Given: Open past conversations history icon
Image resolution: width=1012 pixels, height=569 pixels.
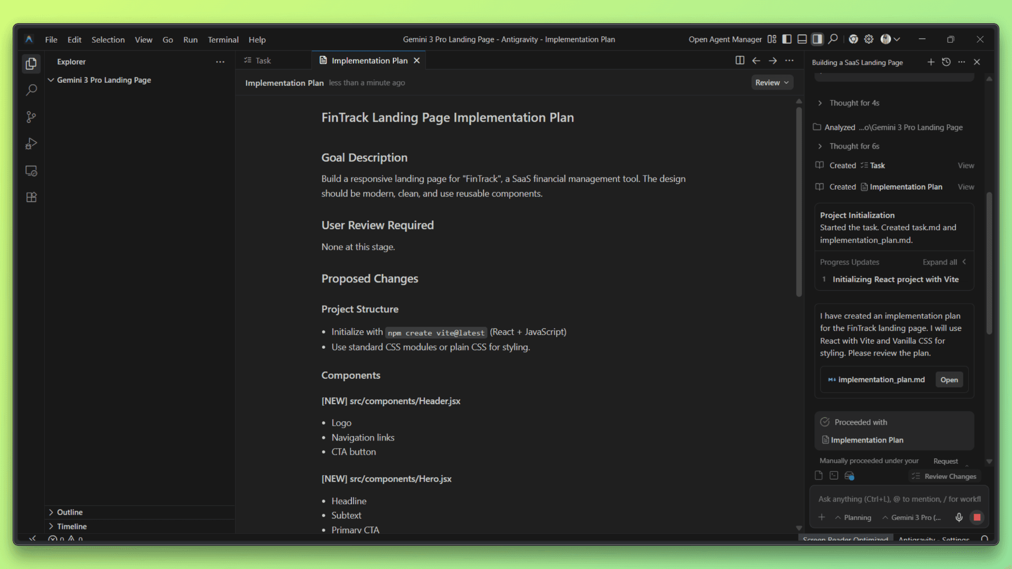Looking at the screenshot, I should pyautogui.click(x=946, y=62).
